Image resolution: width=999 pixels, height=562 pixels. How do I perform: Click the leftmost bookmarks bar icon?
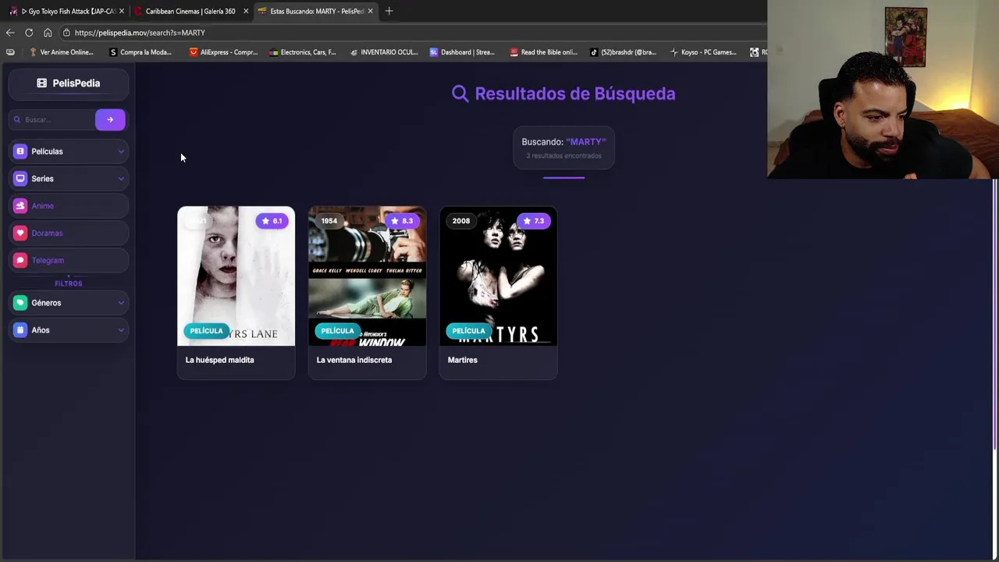point(10,52)
